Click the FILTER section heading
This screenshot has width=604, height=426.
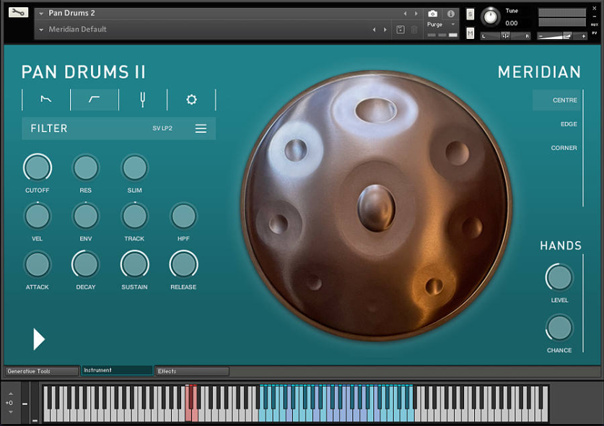(49, 129)
